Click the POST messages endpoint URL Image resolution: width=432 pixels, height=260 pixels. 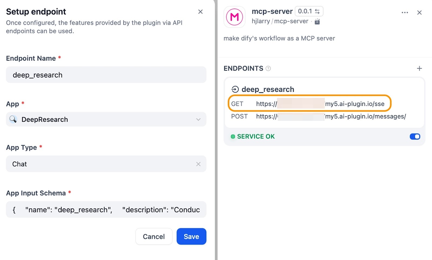331,116
